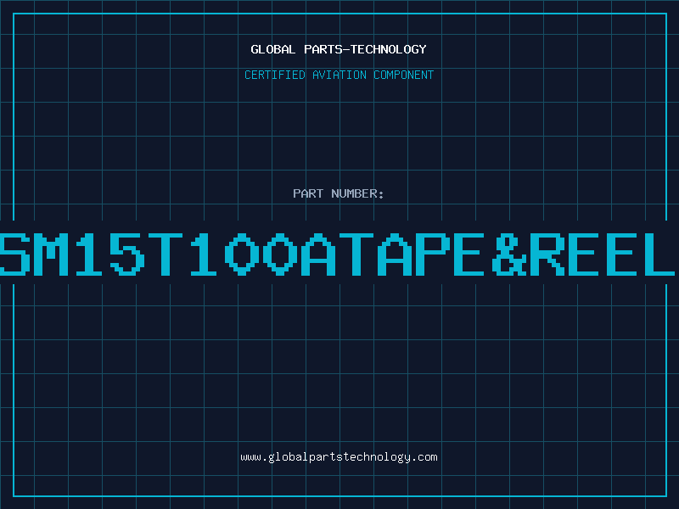This screenshot has height=509, width=679.
Task: Select the word AVIATION in the subtitle
Action: coord(339,75)
